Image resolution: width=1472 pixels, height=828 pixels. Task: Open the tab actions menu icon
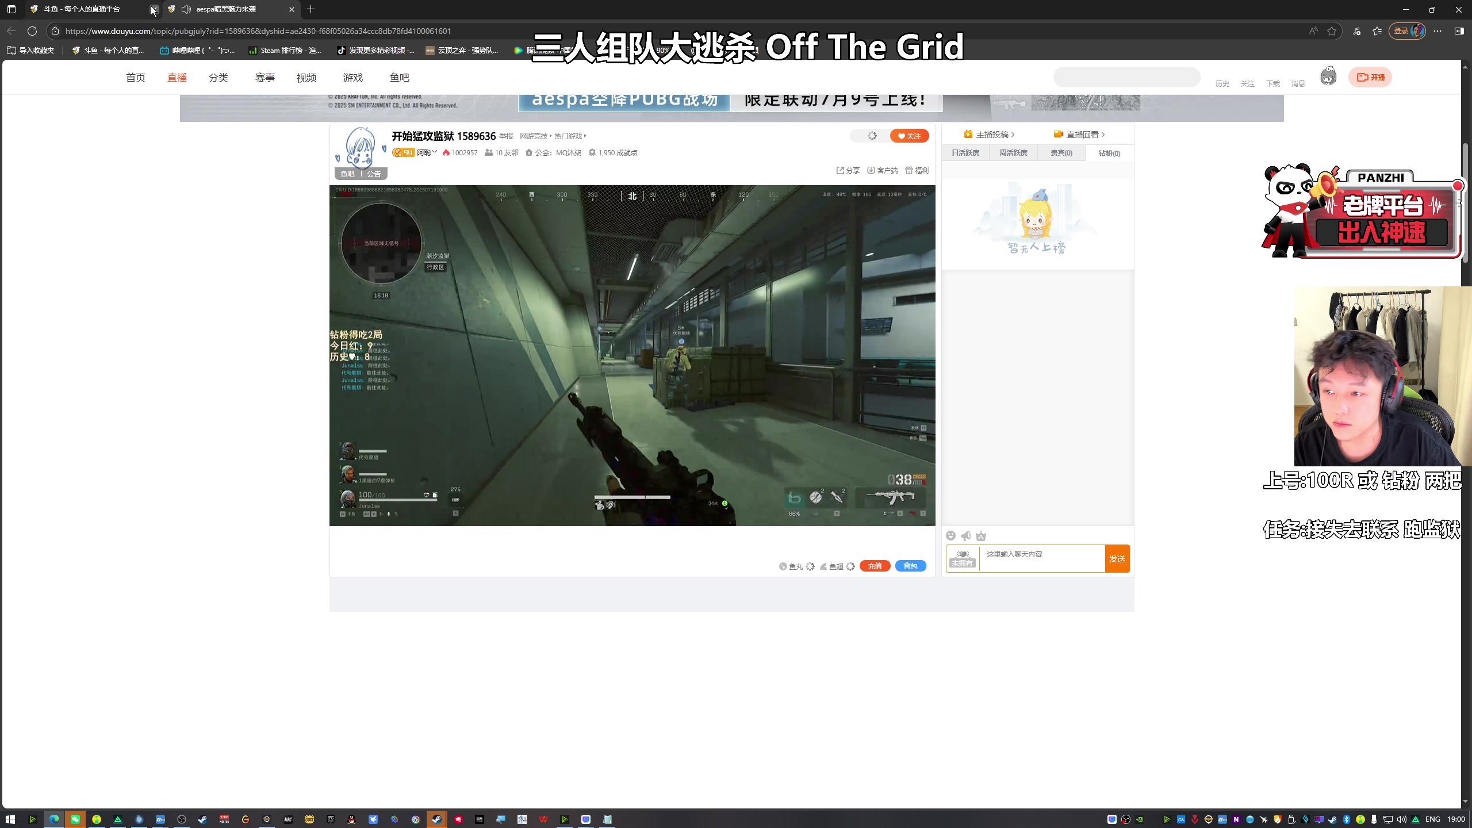(x=11, y=9)
